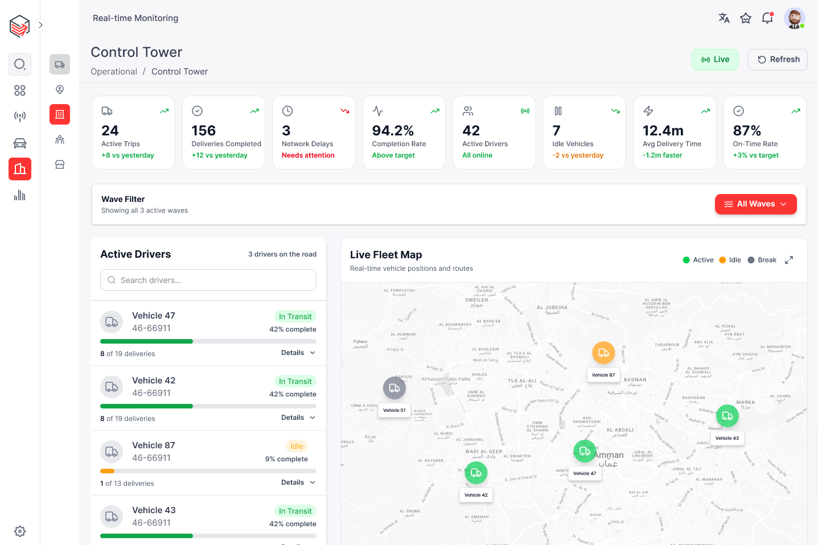Open the All Waves dropdown

pyautogui.click(x=756, y=204)
